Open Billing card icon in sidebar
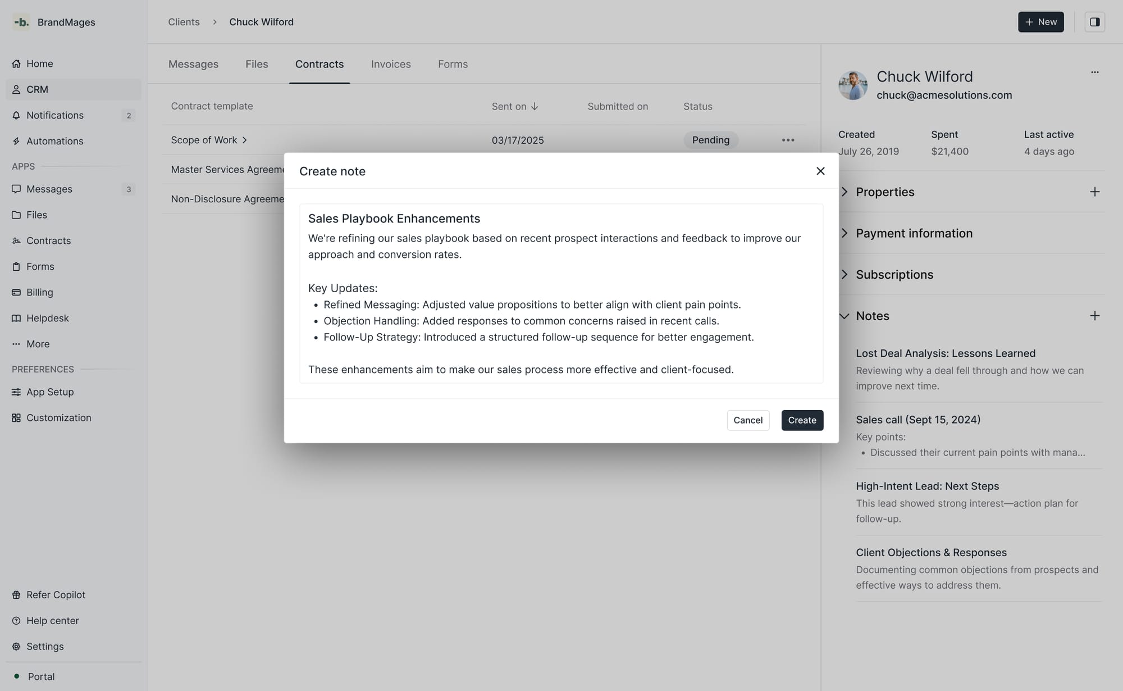The width and height of the screenshot is (1123, 691). coord(16,292)
